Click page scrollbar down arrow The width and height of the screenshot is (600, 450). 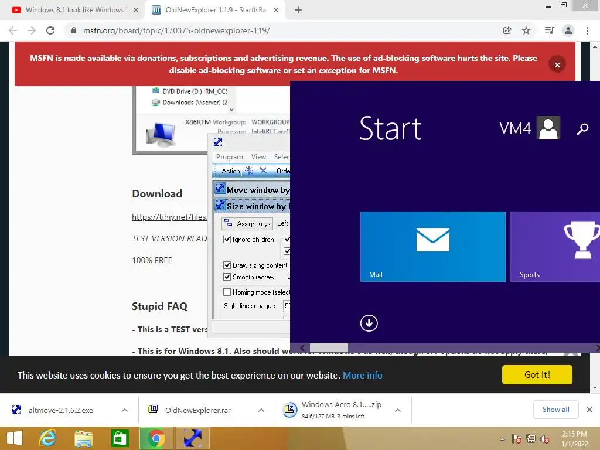pyautogui.click(x=595, y=388)
